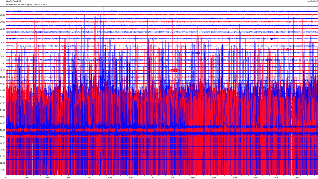Viewport: 318px width, 179px height.
Task: Select the 12:30 time label
Action: 3,97
